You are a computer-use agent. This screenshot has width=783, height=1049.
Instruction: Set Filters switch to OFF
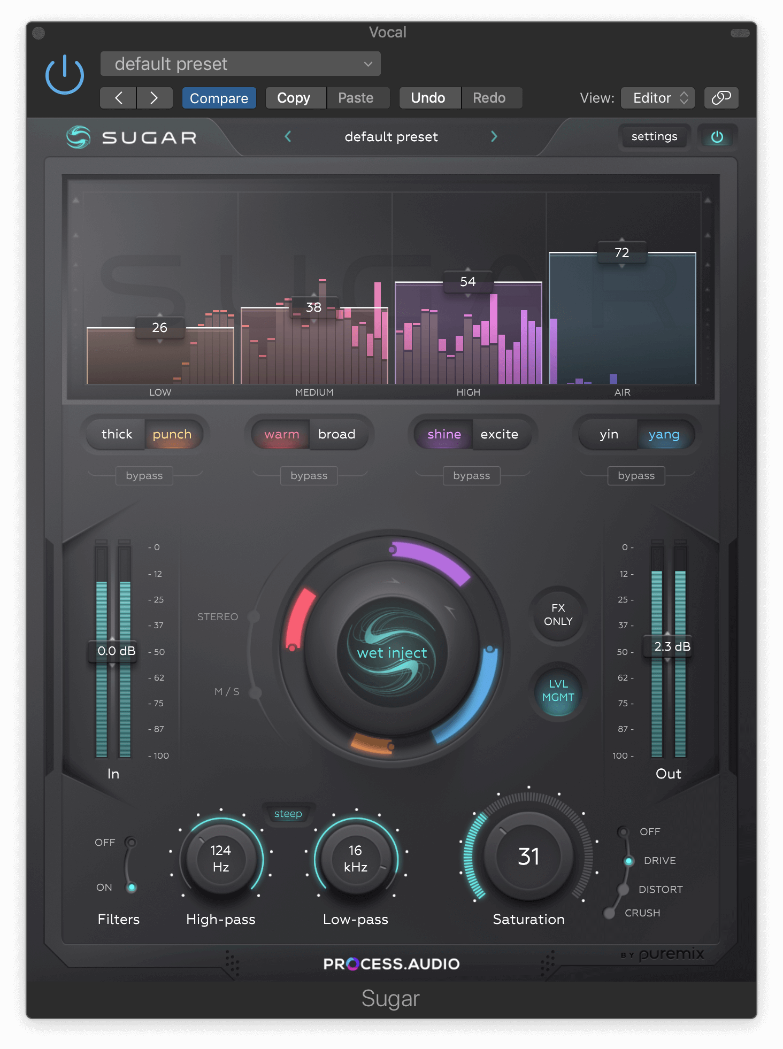click(130, 843)
